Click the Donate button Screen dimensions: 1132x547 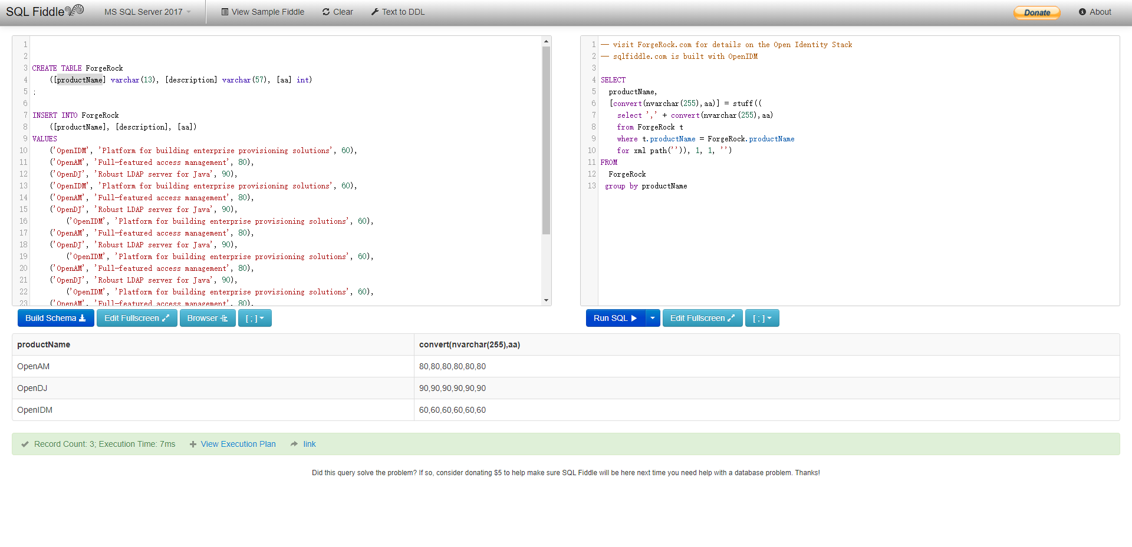[x=1037, y=12]
